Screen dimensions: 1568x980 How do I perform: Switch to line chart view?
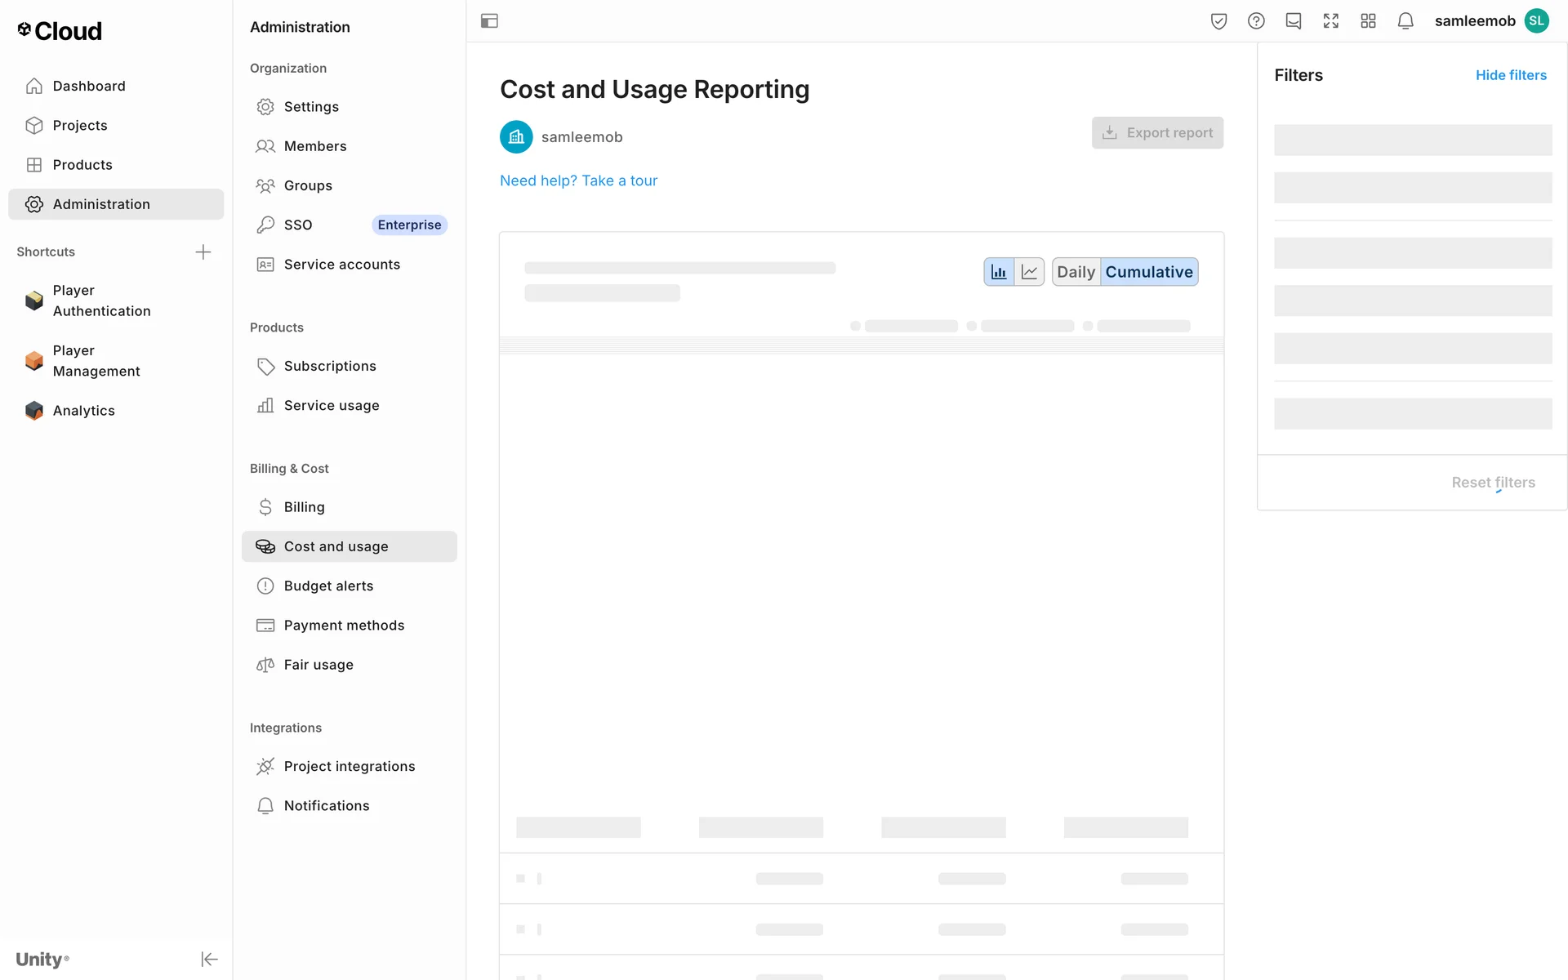click(1029, 272)
